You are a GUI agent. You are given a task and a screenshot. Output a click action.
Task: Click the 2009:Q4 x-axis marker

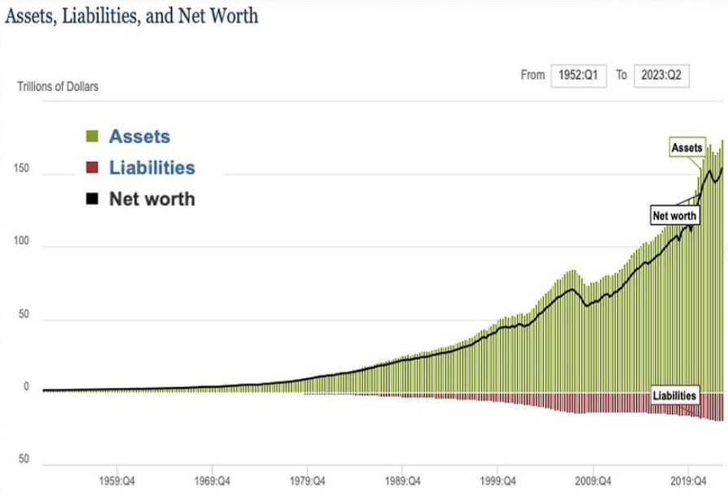[594, 480]
